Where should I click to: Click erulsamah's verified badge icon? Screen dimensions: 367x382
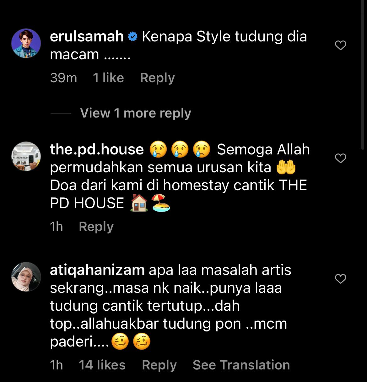click(x=133, y=37)
